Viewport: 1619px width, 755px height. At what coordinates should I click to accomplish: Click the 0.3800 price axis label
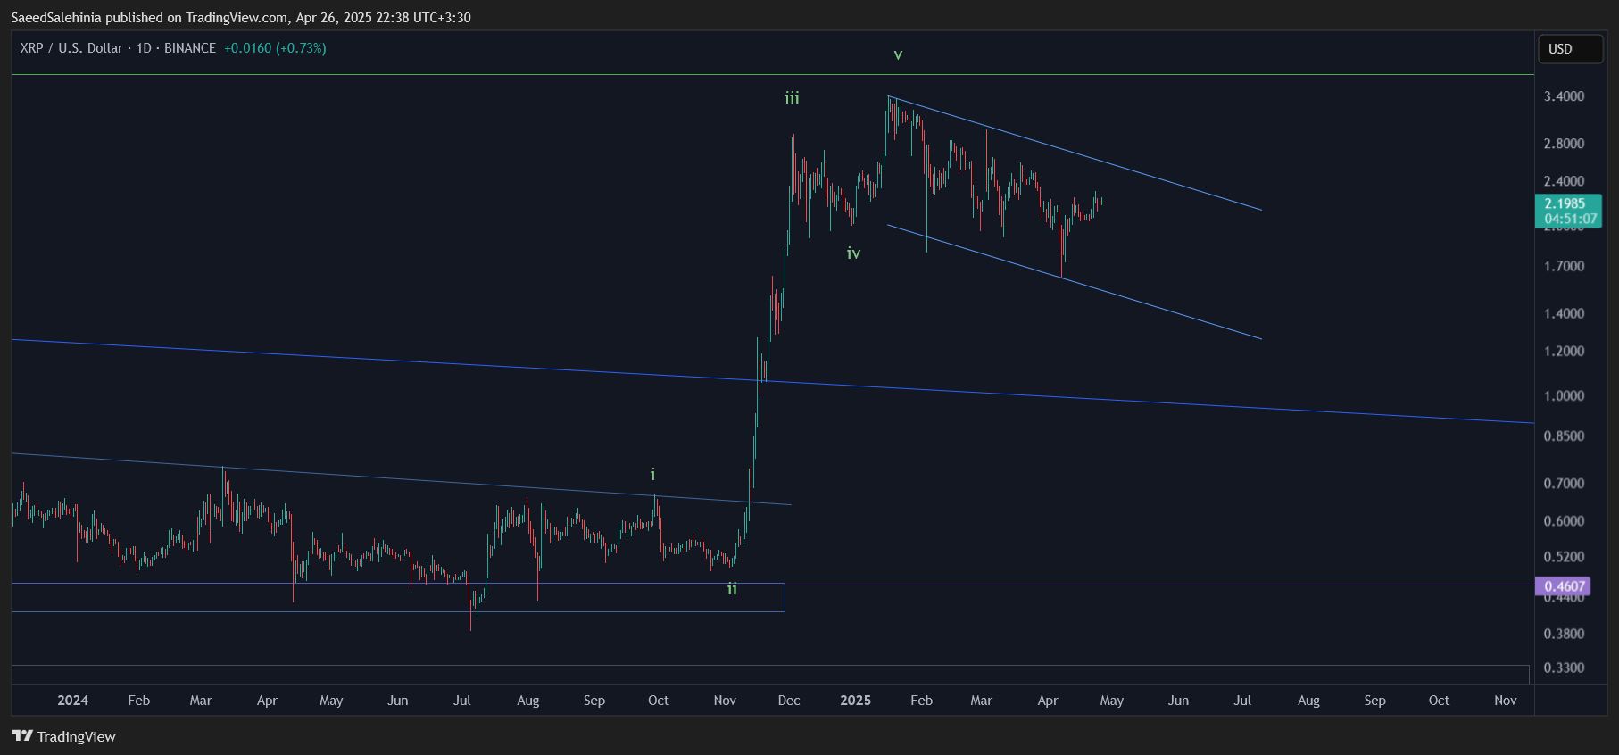click(1564, 634)
